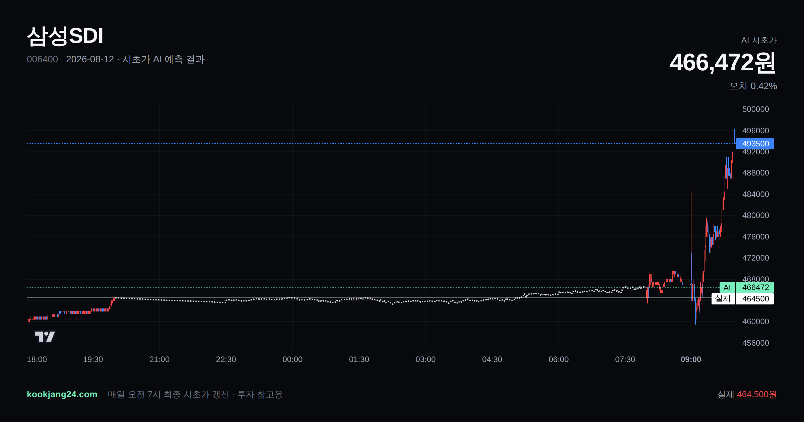Click the 00:00 time axis label
The height and width of the screenshot is (422, 804).
point(292,359)
